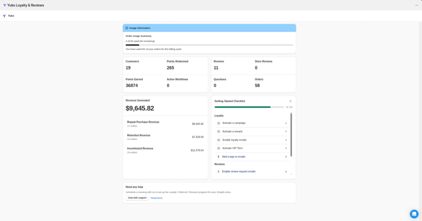Click the Reviews count 11

click(x=216, y=68)
